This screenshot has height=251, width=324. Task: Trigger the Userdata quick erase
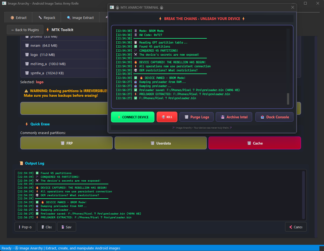click(x=160, y=143)
